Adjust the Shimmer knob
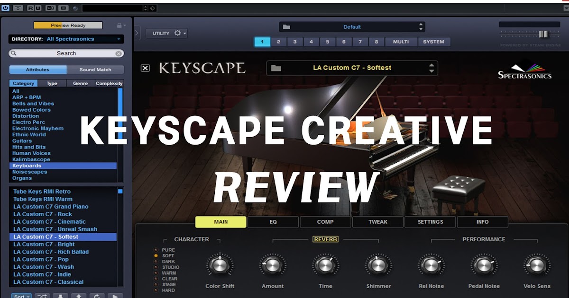Screen dimensions: 569x298 point(378,265)
